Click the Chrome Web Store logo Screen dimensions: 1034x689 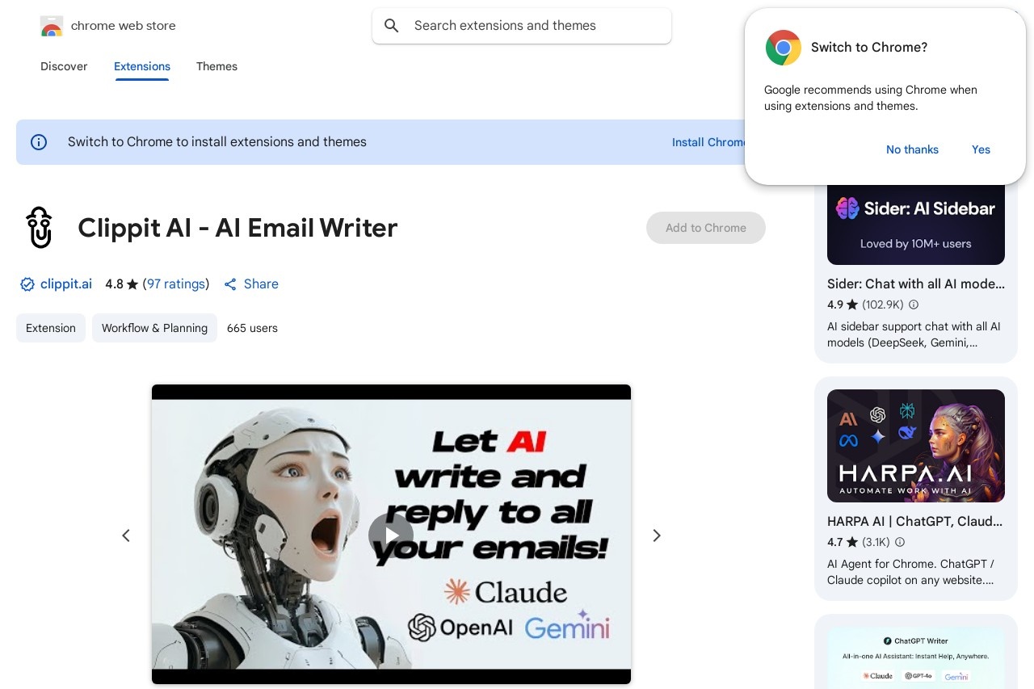tap(52, 26)
